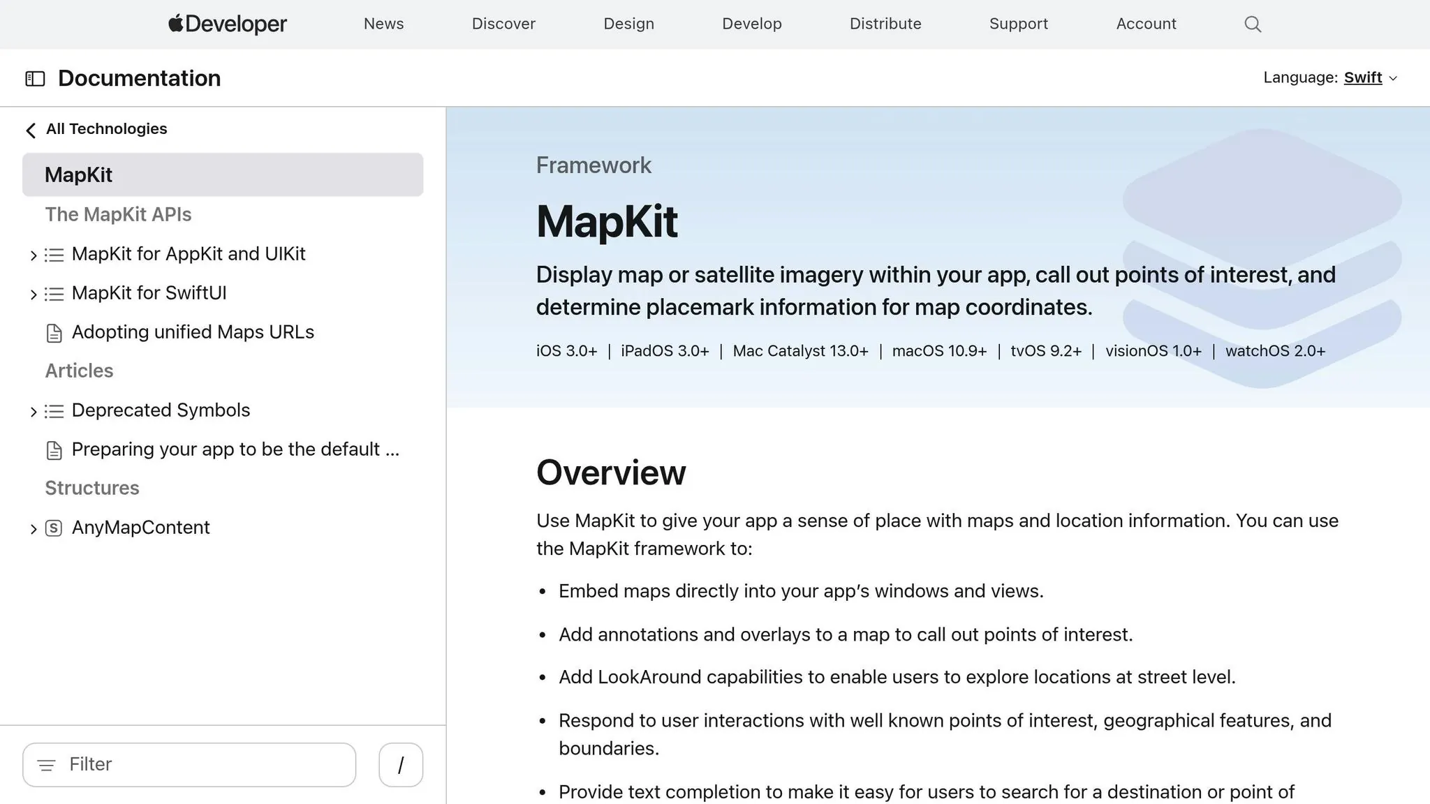Screen dimensions: 1430x804
Task: Click the Apple Developer logo
Action: tap(226, 23)
